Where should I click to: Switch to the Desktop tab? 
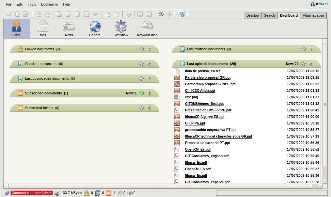(252, 15)
